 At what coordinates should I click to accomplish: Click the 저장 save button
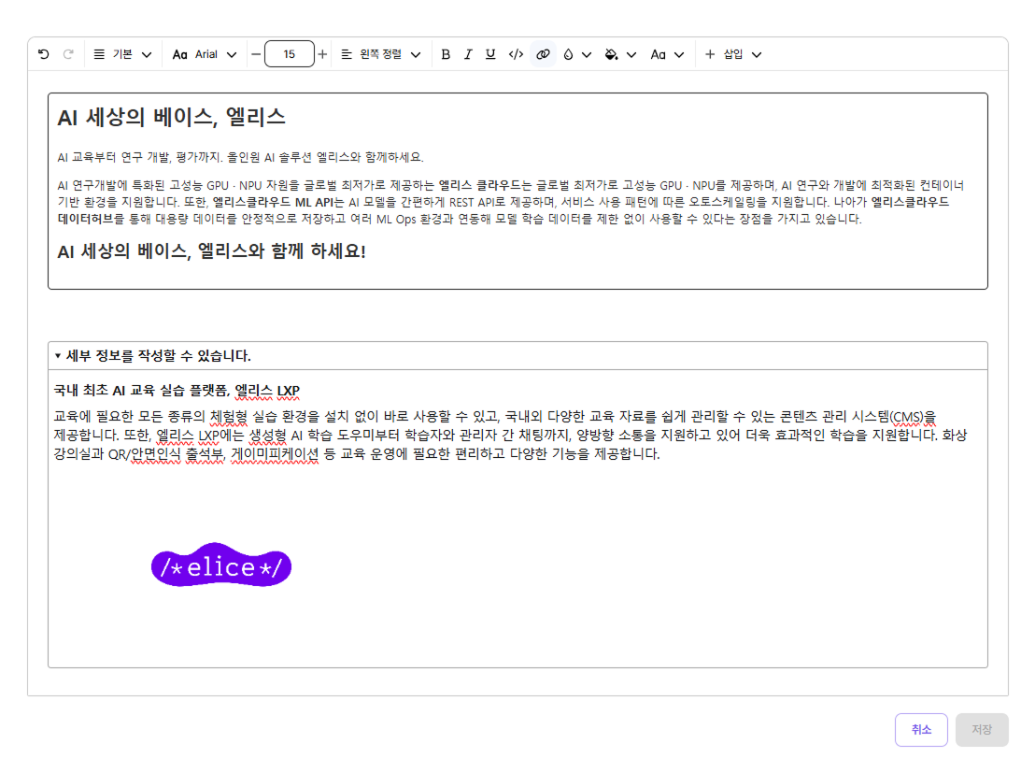(x=982, y=730)
